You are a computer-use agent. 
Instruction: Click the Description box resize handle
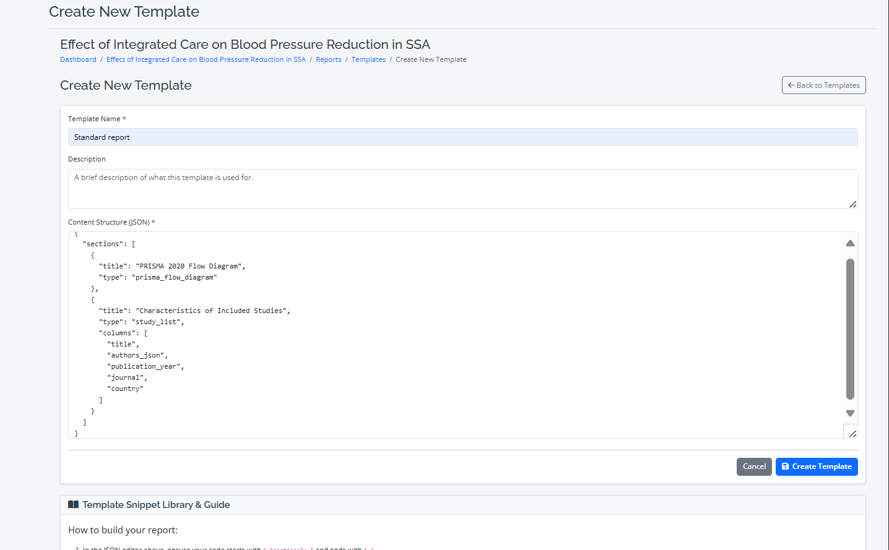tap(852, 204)
